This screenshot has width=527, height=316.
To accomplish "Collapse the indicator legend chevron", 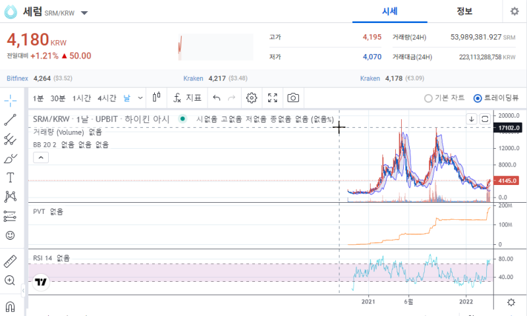I will pyautogui.click(x=41, y=157).
